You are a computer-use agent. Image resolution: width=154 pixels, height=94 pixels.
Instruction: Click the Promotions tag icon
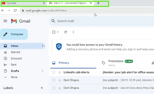[x=103, y=63]
